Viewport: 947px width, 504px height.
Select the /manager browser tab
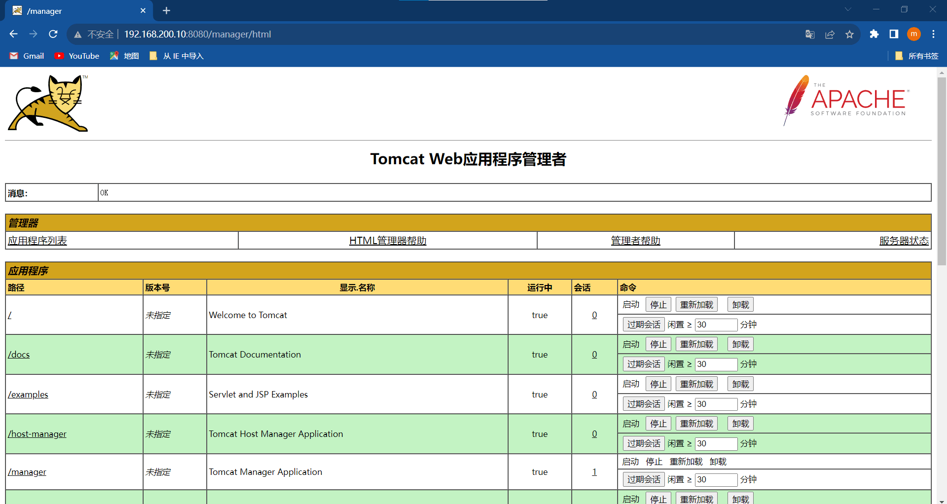(79, 11)
